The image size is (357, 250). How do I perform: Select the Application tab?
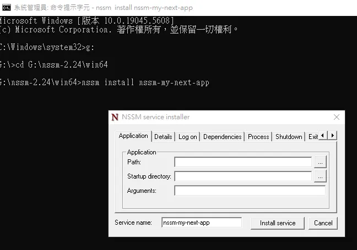[133, 136]
